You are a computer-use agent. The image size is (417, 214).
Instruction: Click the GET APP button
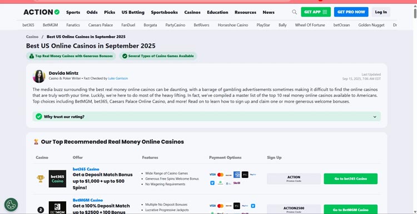[316, 12]
